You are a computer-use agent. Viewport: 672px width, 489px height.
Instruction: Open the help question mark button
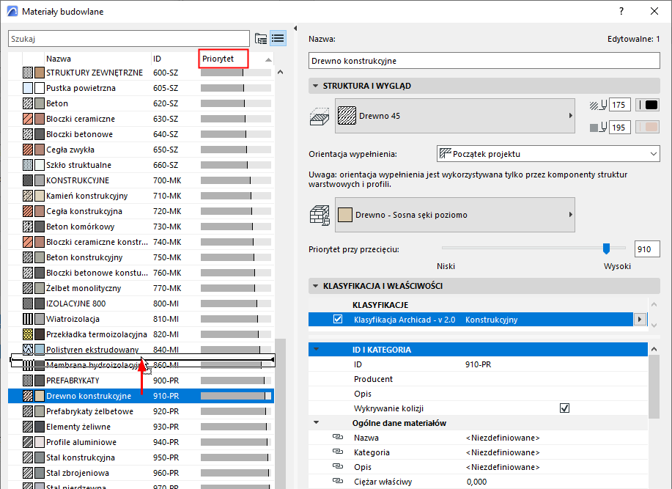coord(621,11)
